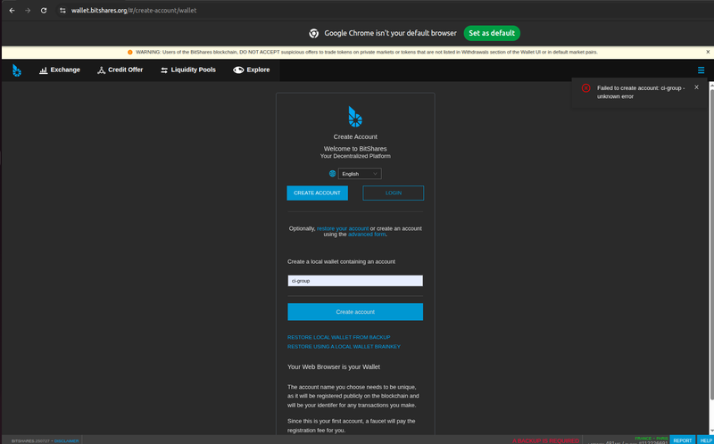Click the wide Create account submit button
The image size is (714, 444).
coord(355,312)
